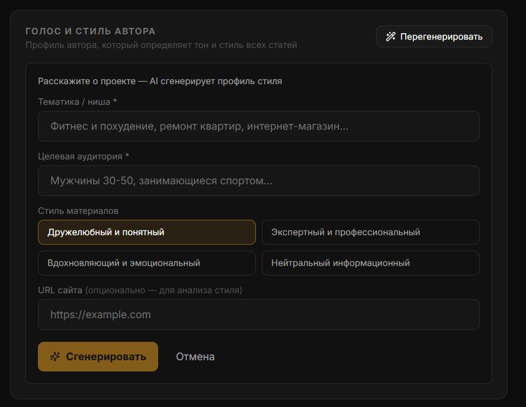The height and width of the screenshot is (407, 526).
Task: Focus the Тематика / ниша input field
Action: (x=259, y=126)
